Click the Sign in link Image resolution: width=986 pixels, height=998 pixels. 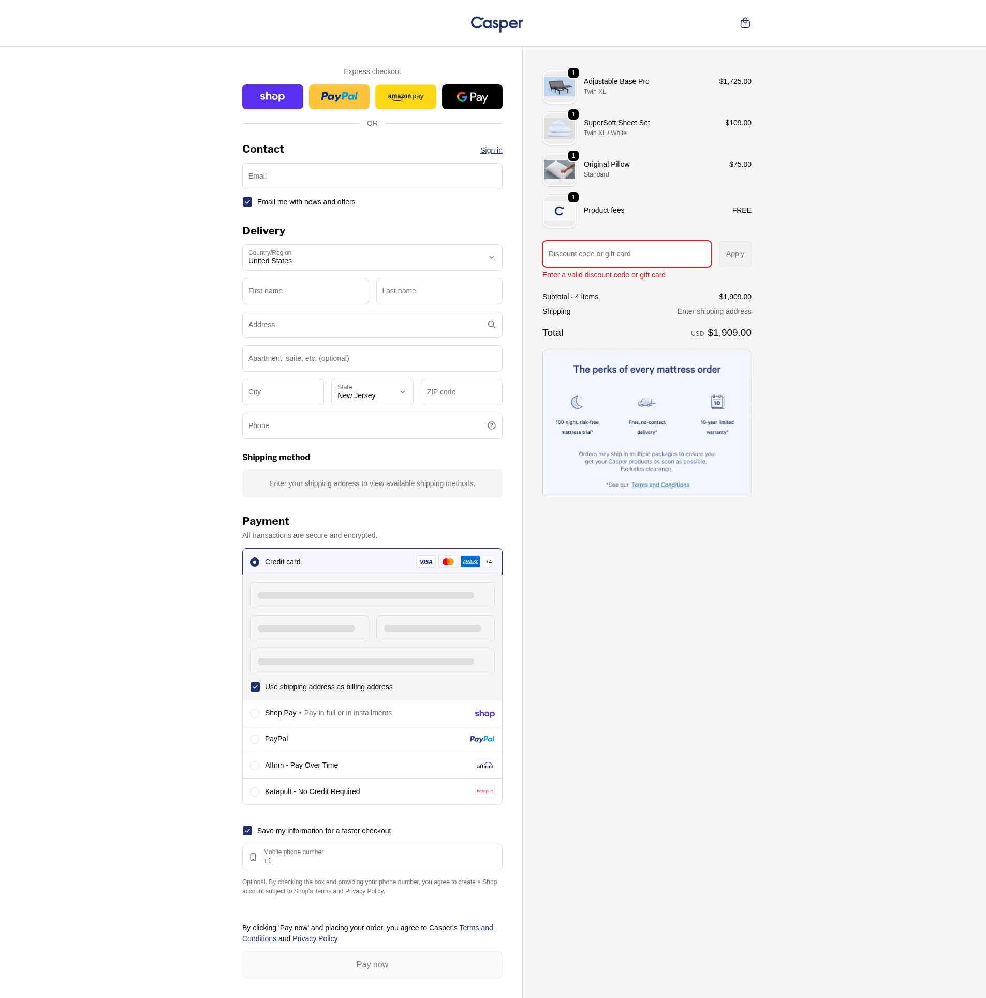coord(491,150)
